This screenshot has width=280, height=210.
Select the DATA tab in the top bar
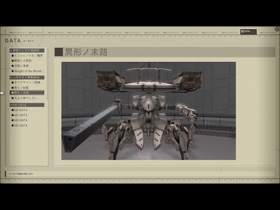249,32
